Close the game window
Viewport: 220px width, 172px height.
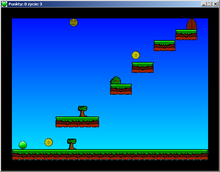tap(215, 4)
